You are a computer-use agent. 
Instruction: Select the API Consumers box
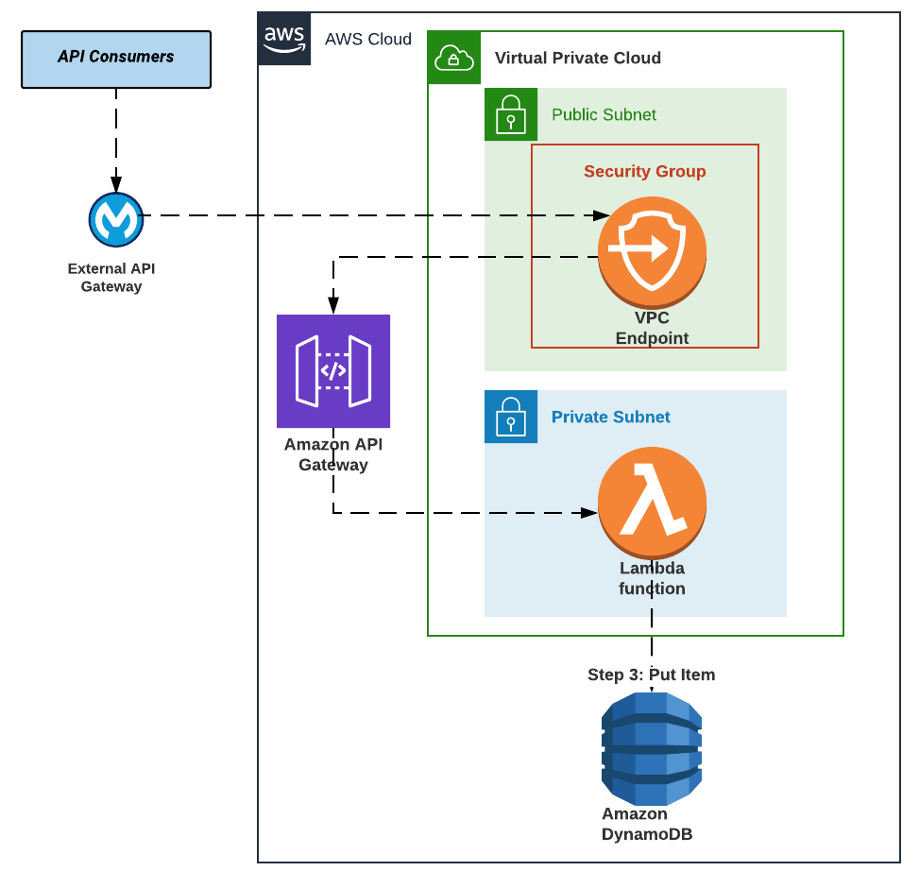point(115,59)
